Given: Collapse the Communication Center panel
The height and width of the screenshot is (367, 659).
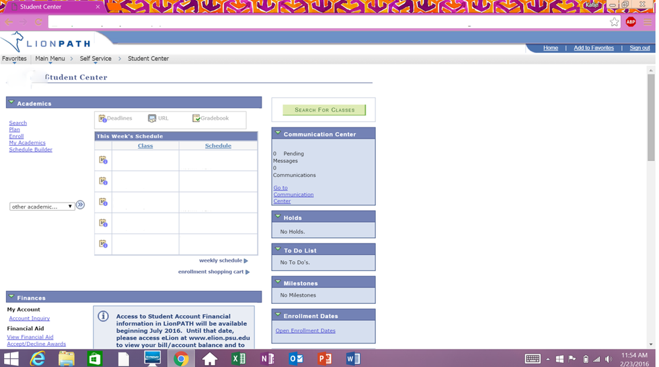Looking at the screenshot, I should pyautogui.click(x=278, y=134).
